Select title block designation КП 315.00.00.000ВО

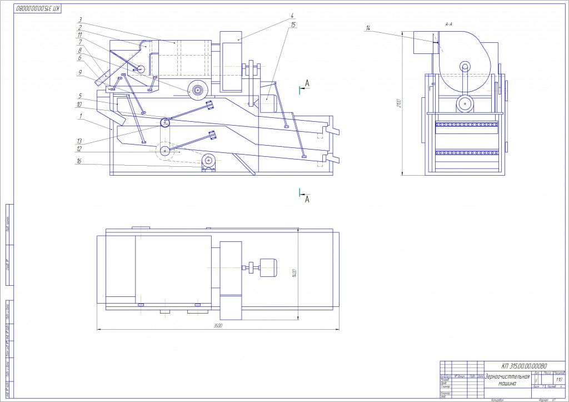click(524, 366)
